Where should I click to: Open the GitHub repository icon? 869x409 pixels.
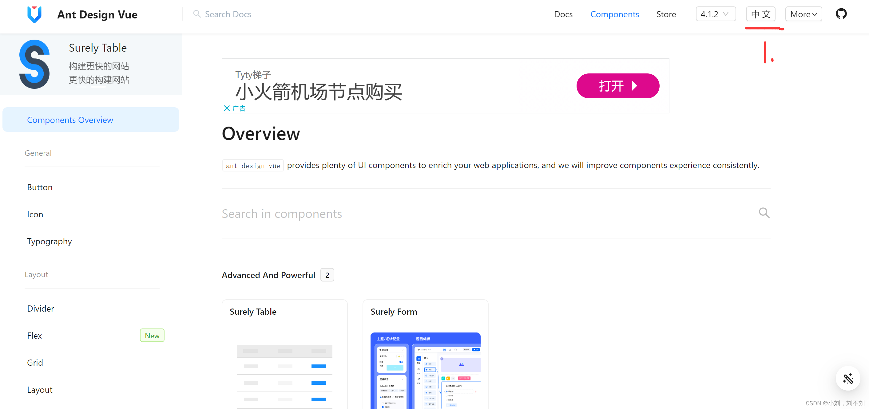pos(841,14)
